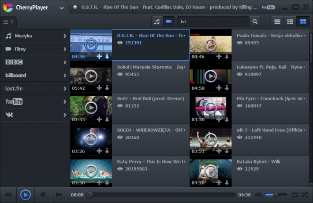The height and width of the screenshot is (203, 313).
Task: Download the Gedz Red Bull video
Action: tap(107, 119)
